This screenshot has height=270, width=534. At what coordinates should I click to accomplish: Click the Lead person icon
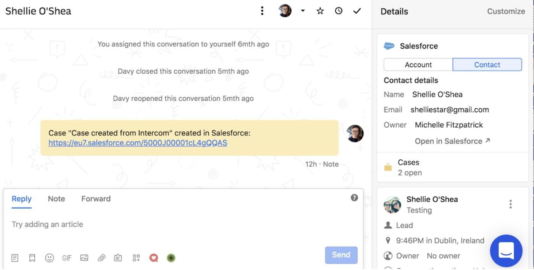[x=388, y=225]
